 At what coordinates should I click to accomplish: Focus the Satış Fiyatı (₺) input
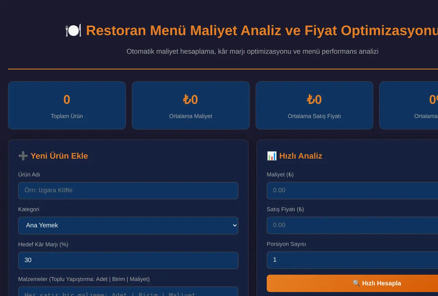[x=352, y=225]
